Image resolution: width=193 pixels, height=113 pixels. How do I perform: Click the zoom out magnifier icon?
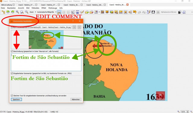click(27, 12)
